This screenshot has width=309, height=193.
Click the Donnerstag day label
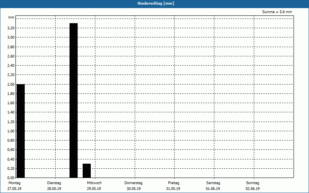click(x=133, y=183)
